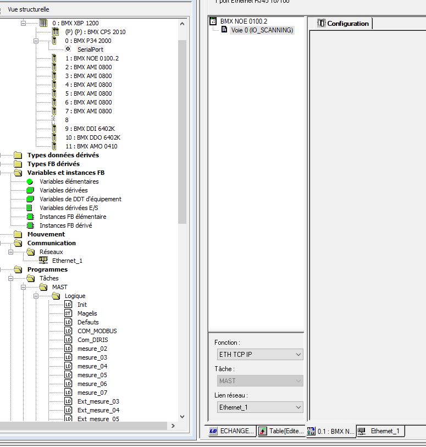Click the Variables élémentaires green icon
Image resolution: width=426 pixels, height=447 pixels.
(30, 181)
